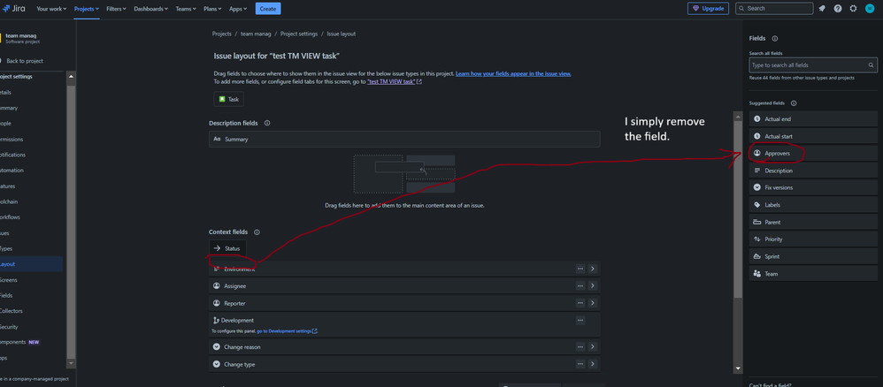This screenshot has height=387, width=883.
Task: Select the Actual start suggested field
Action: click(813, 136)
